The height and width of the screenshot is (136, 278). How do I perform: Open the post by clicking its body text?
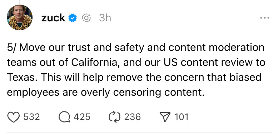136,70
